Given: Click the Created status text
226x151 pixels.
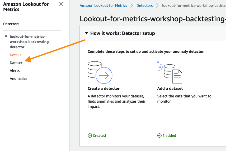Looking at the screenshot, I should tap(99, 136).
